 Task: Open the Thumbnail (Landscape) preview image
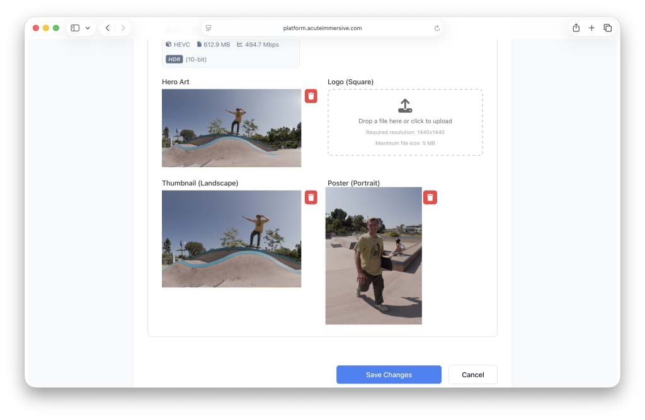[x=231, y=239]
